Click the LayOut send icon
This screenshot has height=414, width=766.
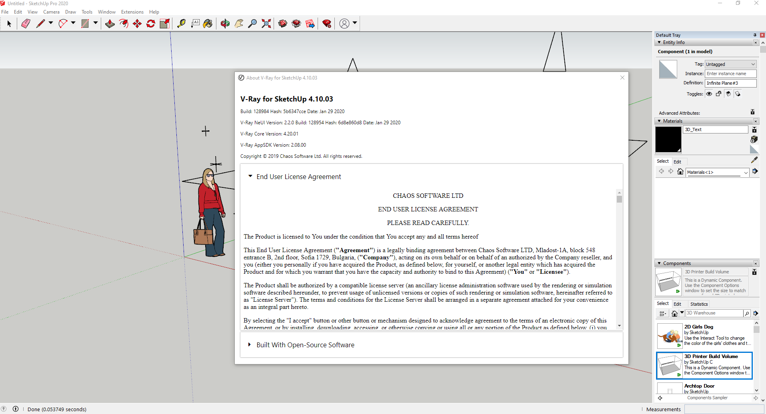310,24
